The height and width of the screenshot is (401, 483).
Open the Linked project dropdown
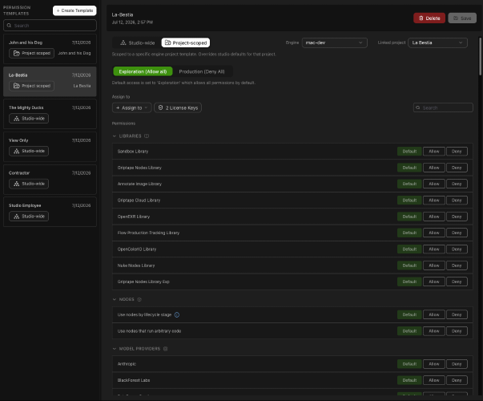[x=437, y=43]
